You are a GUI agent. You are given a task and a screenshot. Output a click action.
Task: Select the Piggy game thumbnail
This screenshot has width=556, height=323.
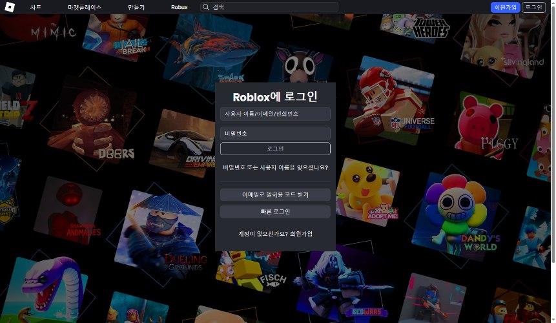pos(484,124)
